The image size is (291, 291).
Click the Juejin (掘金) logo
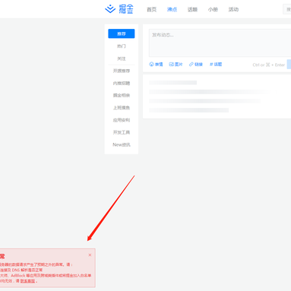[x=119, y=9]
